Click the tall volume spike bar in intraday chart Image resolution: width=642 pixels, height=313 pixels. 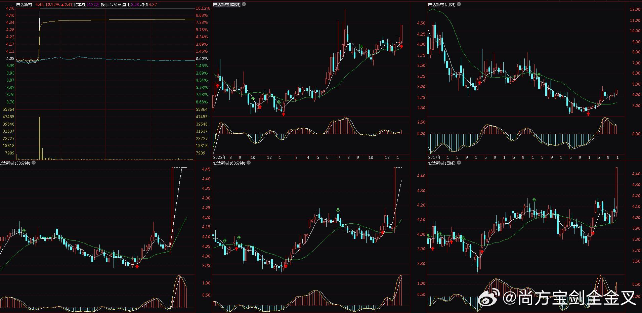(x=40, y=136)
